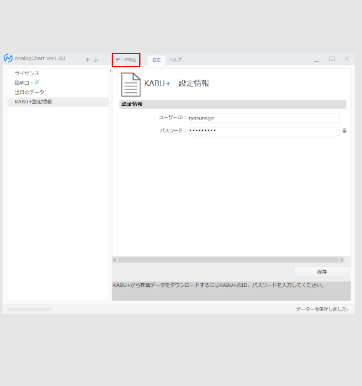Maximize the AnalogChart window
This screenshot has width=362, height=386.
(x=331, y=59)
